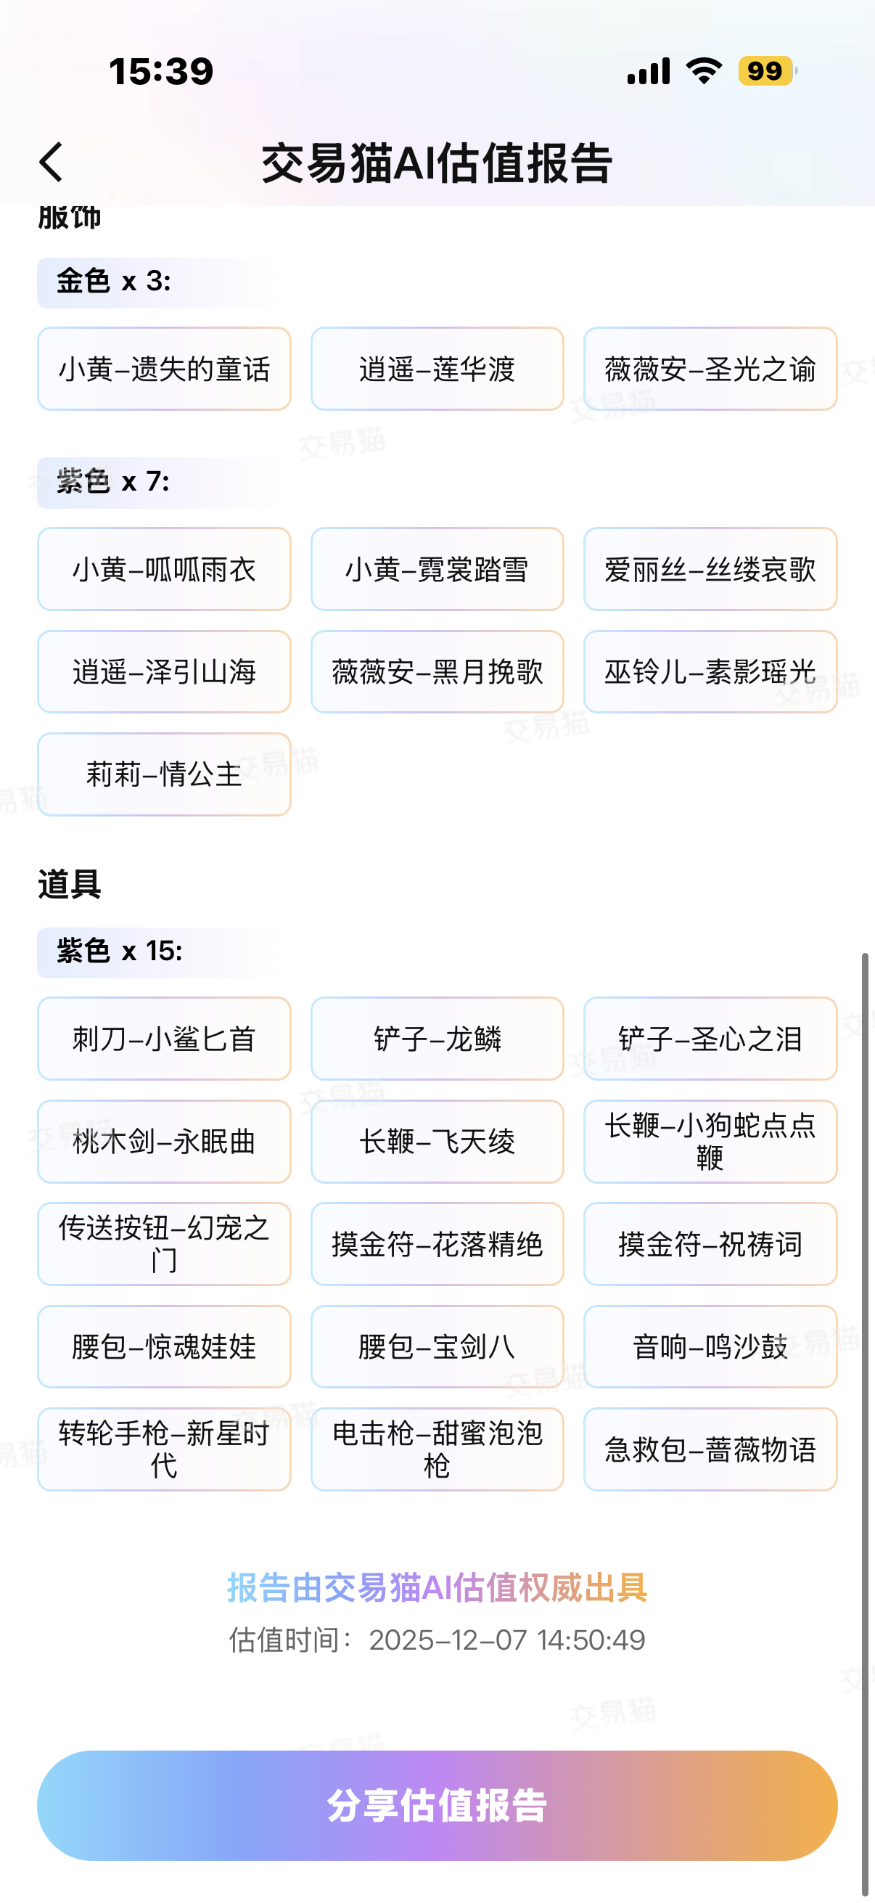875x1903 pixels.
Task: Select the 小黄–遗失的童话 costume tag
Action: click(x=164, y=369)
